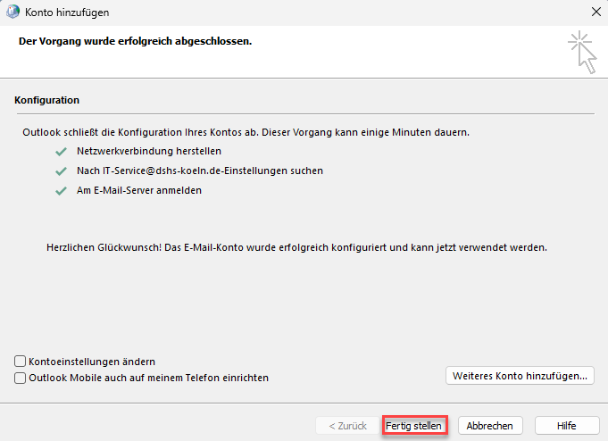The height and width of the screenshot is (441, 608).
Task: Click the Herzlichen Glückwunsch confirmation message
Action: [296, 246]
